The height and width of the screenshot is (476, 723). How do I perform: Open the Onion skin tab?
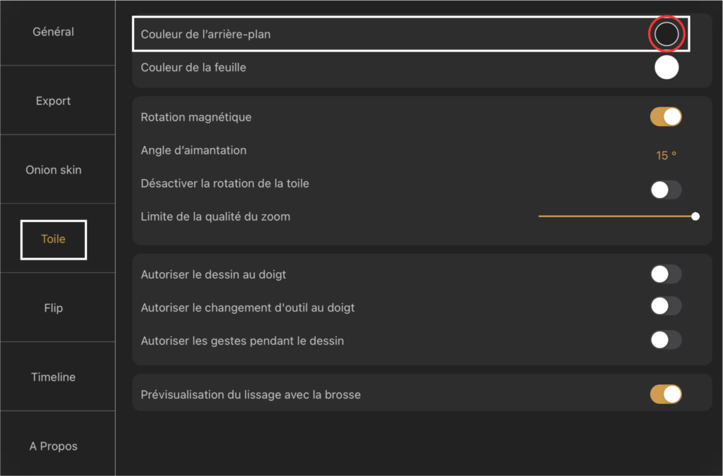click(53, 170)
